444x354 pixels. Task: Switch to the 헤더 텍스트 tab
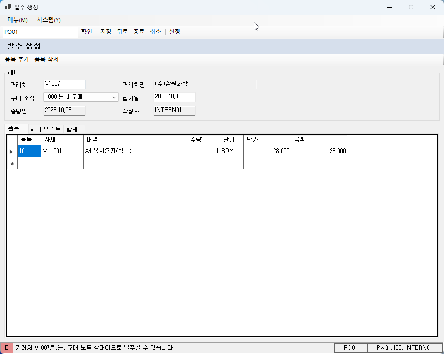45,129
